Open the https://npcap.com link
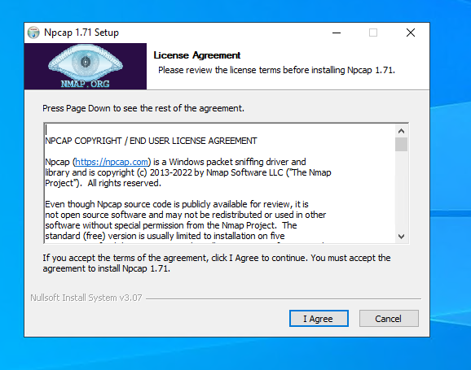 point(112,162)
